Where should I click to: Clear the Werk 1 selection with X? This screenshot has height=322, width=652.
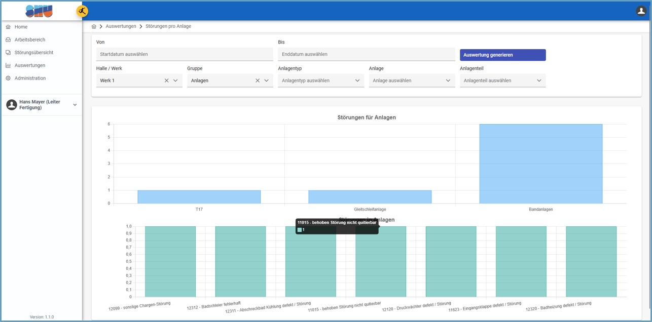[166, 80]
